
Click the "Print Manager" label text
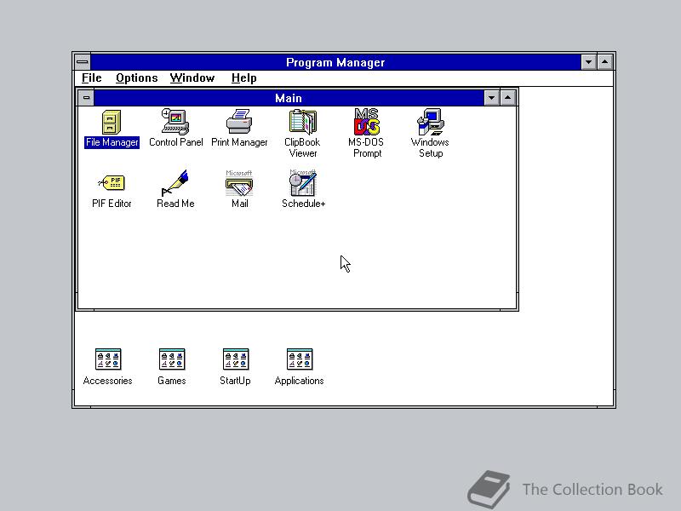pos(239,142)
